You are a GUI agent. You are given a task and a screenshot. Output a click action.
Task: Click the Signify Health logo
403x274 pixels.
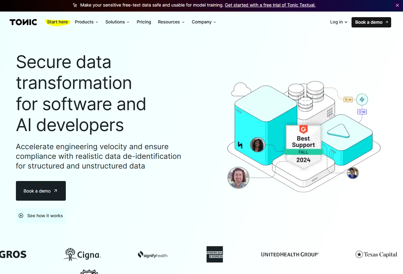pos(153,255)
